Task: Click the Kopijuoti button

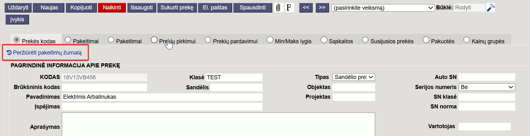Action: coord(81,8)
